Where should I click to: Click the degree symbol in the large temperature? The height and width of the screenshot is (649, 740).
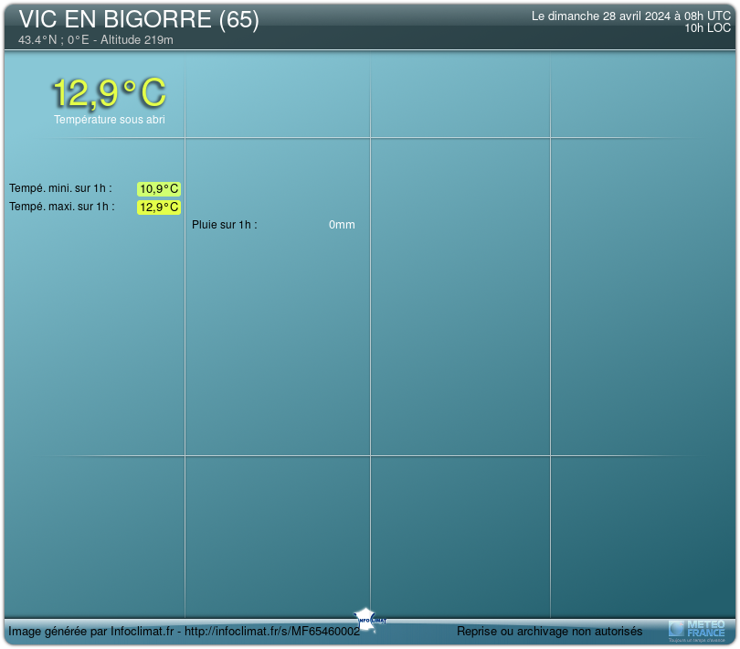[x=131, y=84]
